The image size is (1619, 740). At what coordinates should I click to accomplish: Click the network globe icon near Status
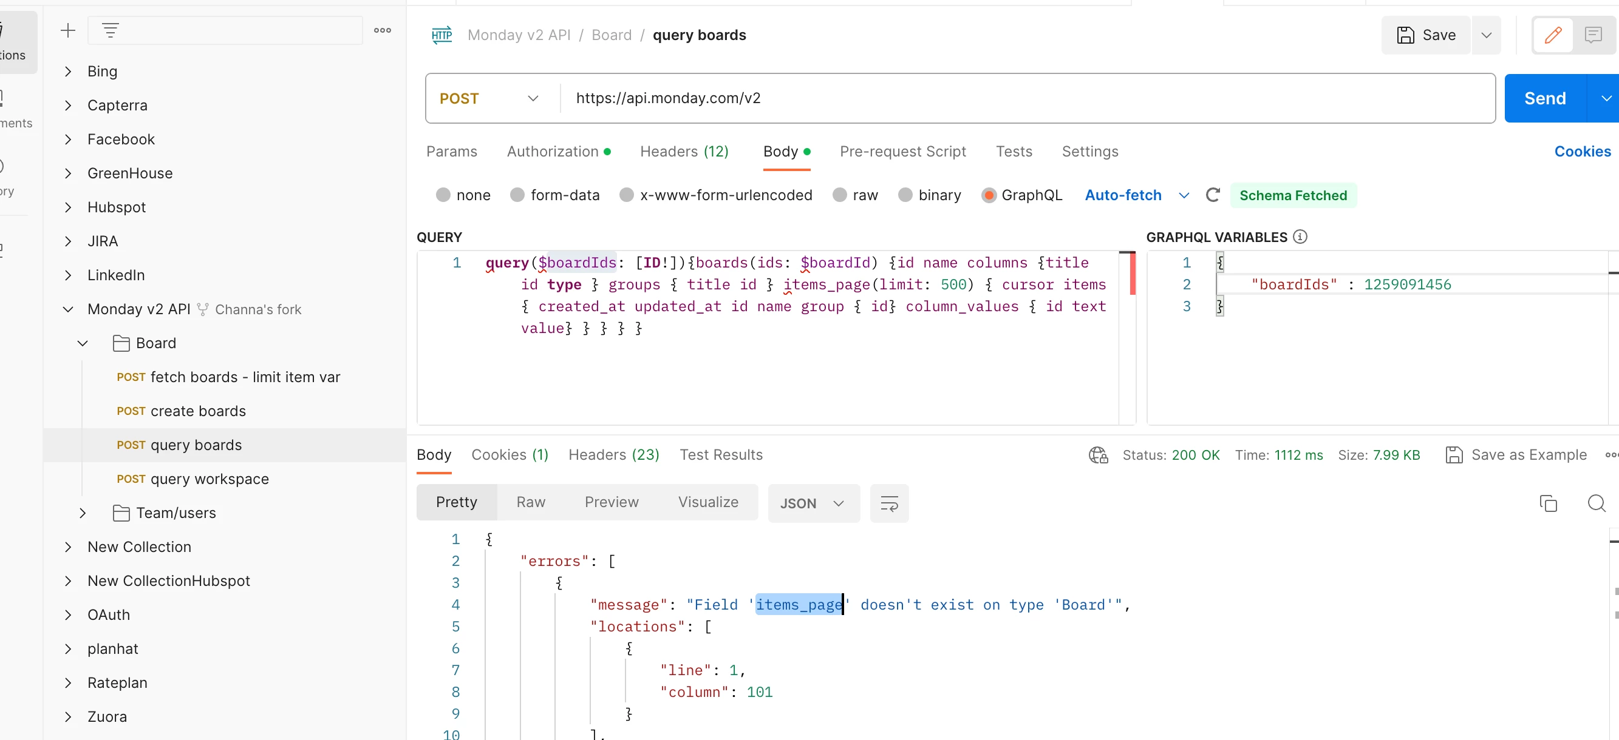pyautogui.click(x=1098, y=454)
